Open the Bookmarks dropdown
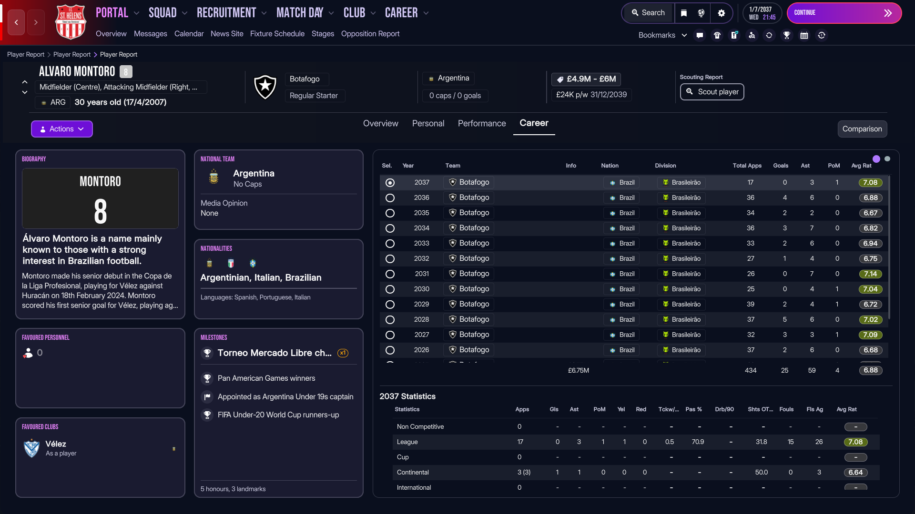915x514 pixels. pos(662,35)
